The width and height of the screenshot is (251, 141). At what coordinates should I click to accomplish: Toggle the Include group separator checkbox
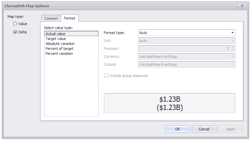coord(107,76)
